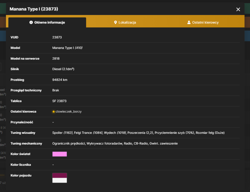Select the model value Manana Type I (410)
Screen dimensions: 250x192
tap(67, 48)
